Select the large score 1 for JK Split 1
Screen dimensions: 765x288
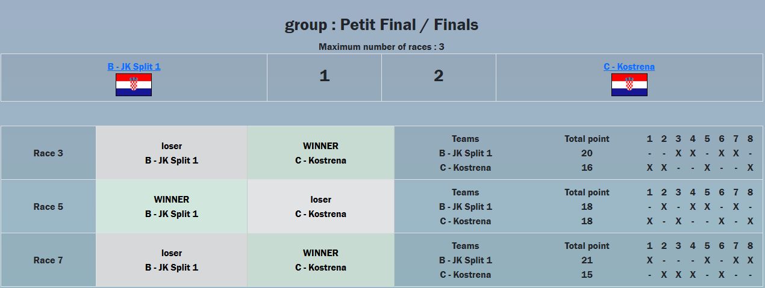point(324,76)
